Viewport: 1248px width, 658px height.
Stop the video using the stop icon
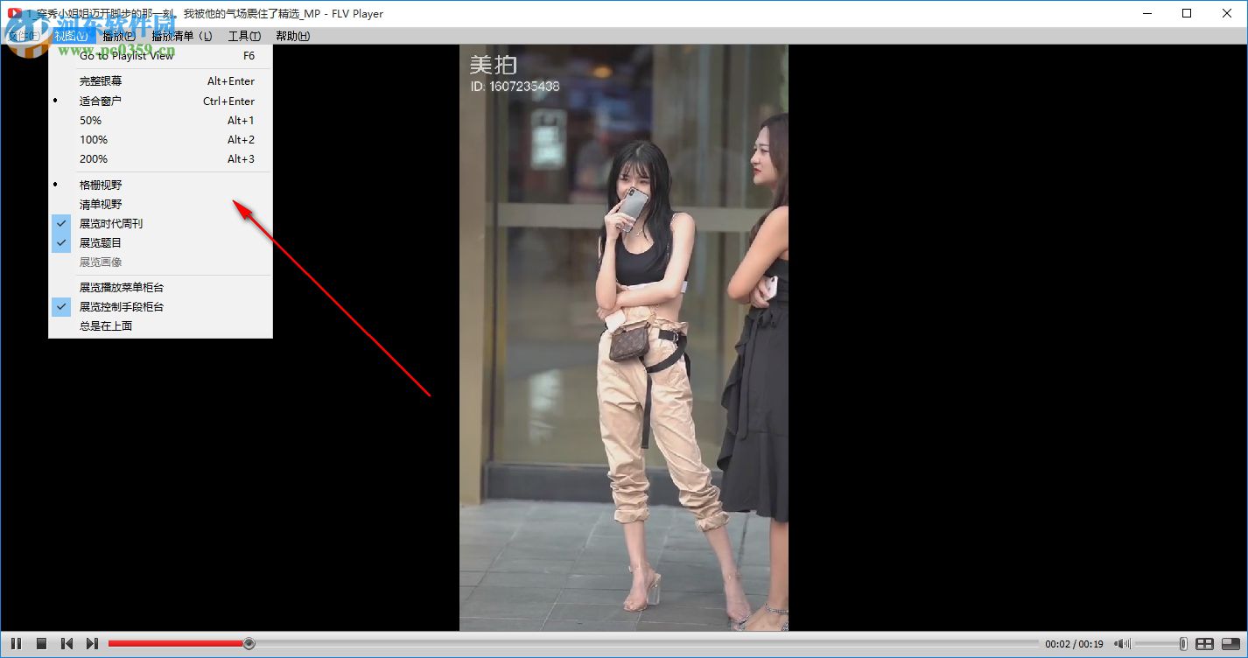pos(41,643)
